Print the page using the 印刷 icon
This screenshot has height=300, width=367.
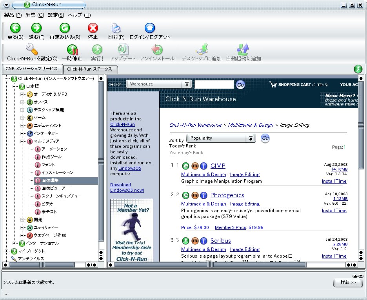116,28
